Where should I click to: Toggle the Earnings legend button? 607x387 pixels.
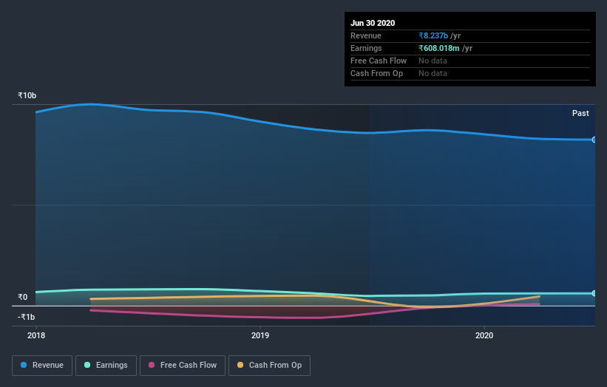[106, 366]
